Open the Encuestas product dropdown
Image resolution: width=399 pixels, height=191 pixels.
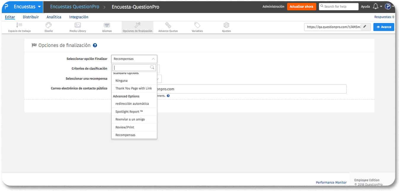coord(27,7)
